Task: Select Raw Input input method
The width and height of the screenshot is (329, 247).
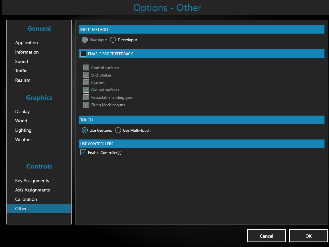Action: (x=84, y=40)
